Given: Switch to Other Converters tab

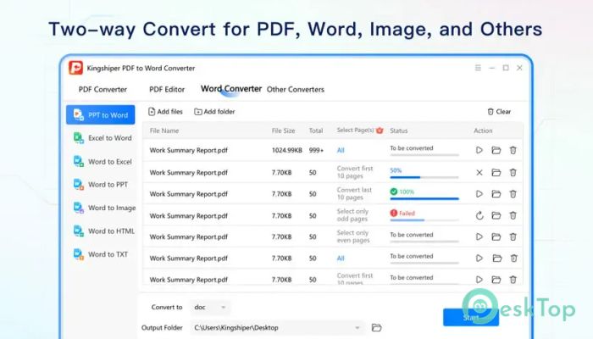Looking at the screenshot, I should coord(296,90).
